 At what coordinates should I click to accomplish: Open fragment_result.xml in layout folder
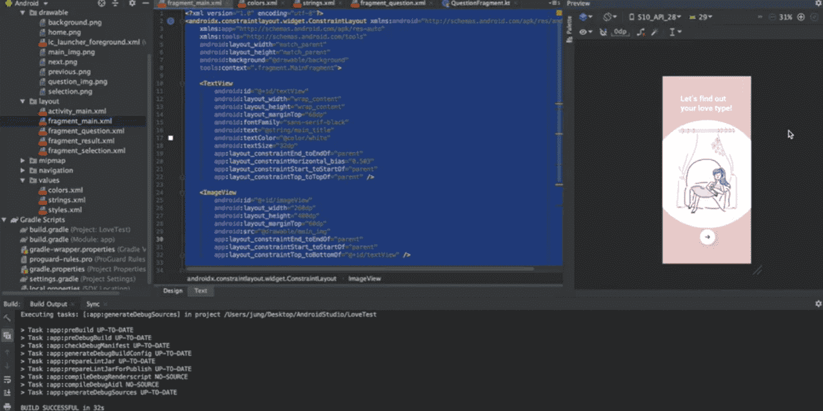coord(76,140)
